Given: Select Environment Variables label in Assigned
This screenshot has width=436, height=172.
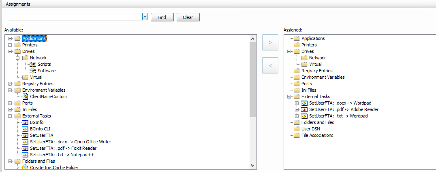Looking at the screenshot, I should coord(323,77).
